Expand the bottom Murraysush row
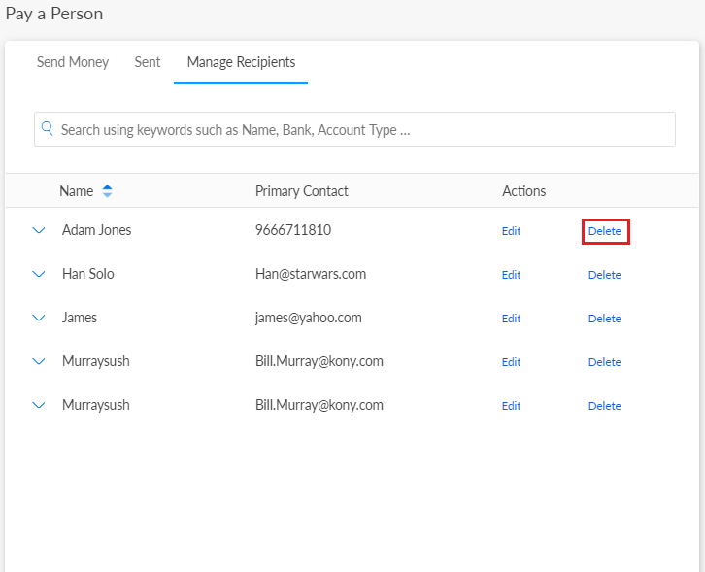 [39, 406]
